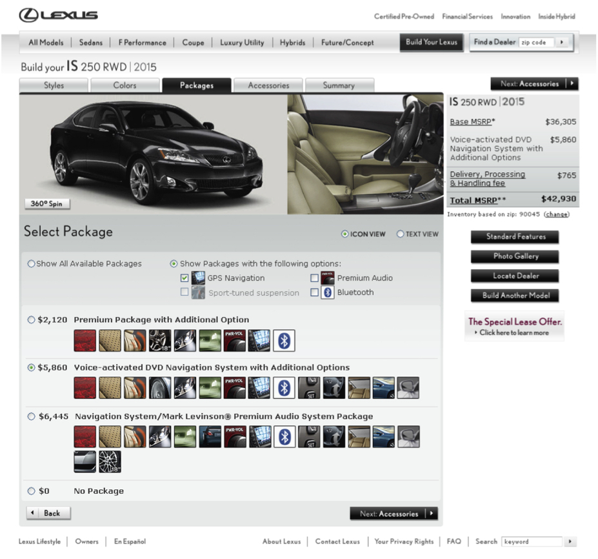The width and height of the screenshot is (598, 559).
Task: Select the $5,860 DVD Navigation package radio
Action: 31,367
